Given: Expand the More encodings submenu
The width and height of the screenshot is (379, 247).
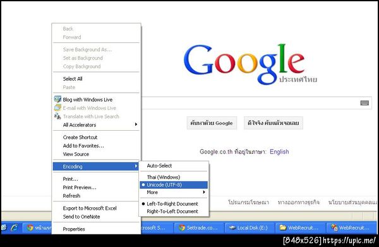Looking at the screenshot, I should (174, 193).
